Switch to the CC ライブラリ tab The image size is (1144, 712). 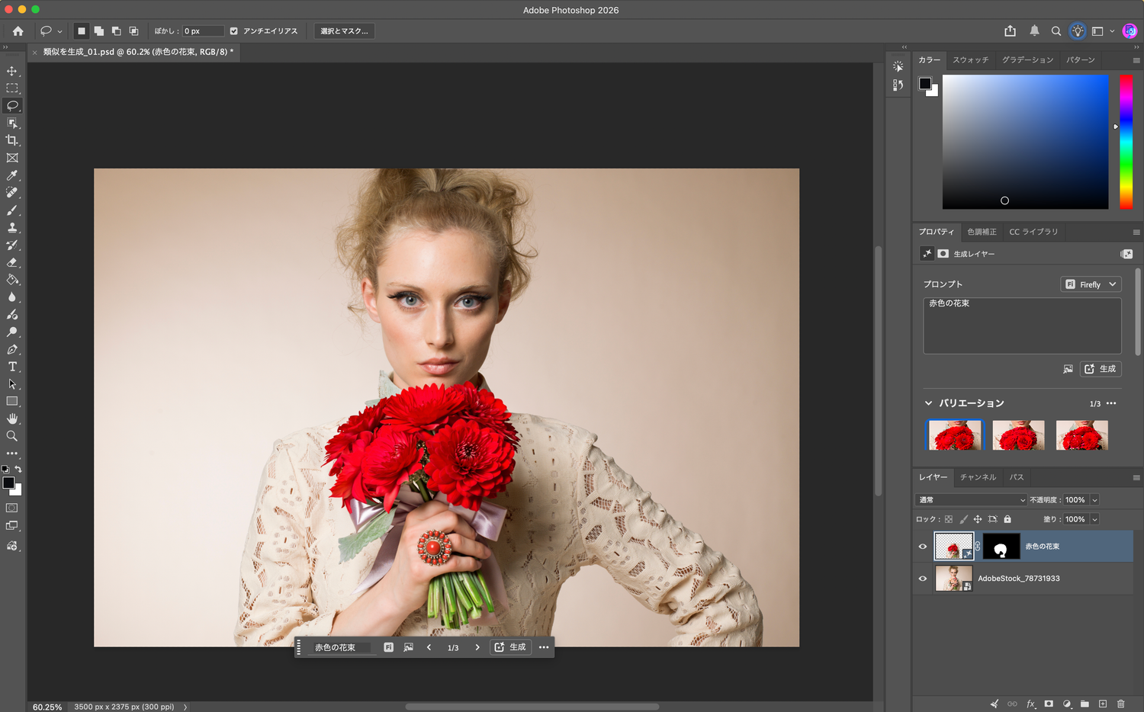click(x=1033, y=232)
